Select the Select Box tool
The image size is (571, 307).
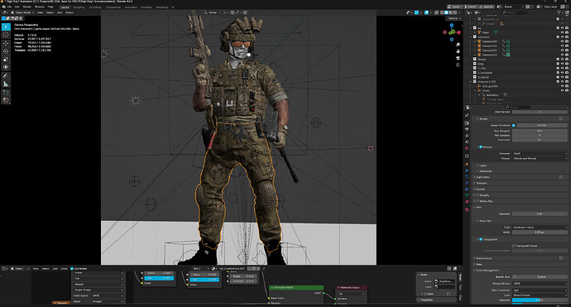pyautogui.click(x=6, y=27)
